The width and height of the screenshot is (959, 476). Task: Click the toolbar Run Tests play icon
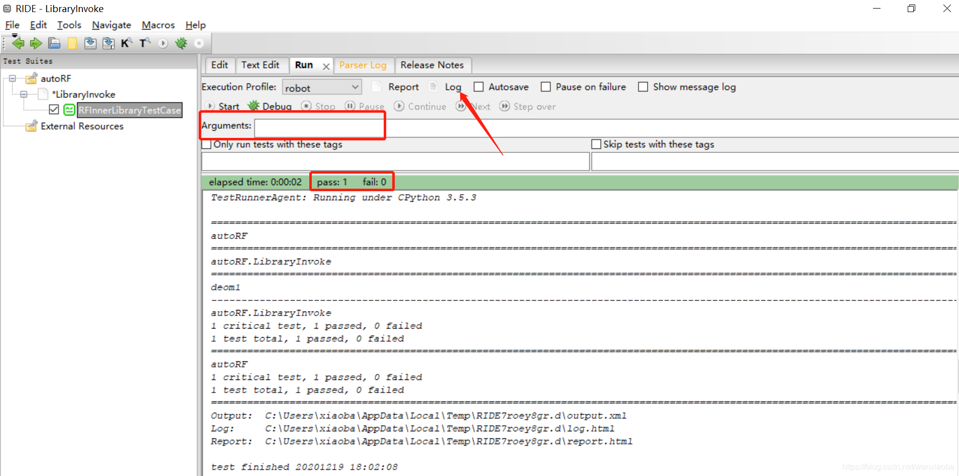(163, 43)
